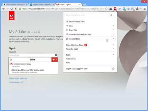Expand the Generate Secure Password submenu arrow
The height and width of the screenshot is (111, 148).
click(113, 34)
